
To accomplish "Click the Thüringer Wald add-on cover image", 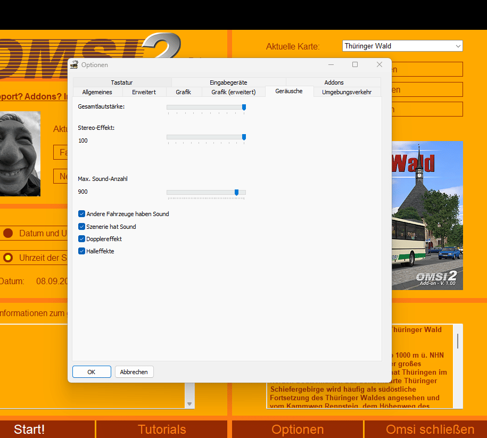I will coord(427,216).
